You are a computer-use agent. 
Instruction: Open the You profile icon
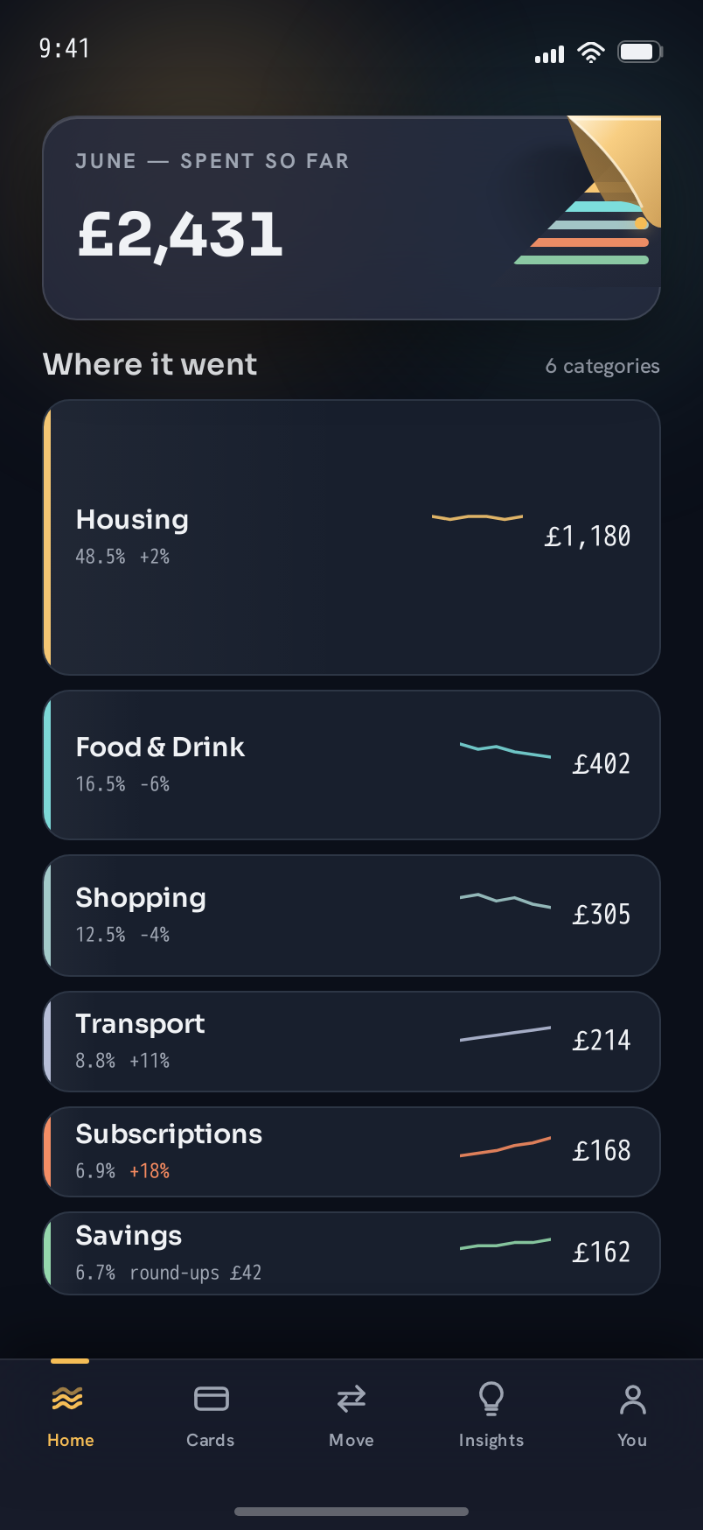632,1399
